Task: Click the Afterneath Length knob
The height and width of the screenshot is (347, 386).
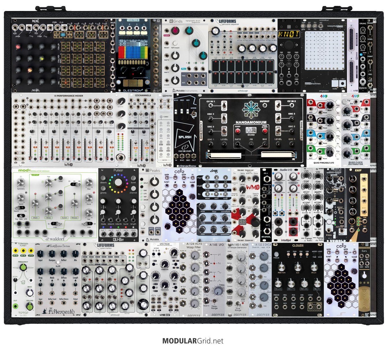Action: click(x=75, y=271)
